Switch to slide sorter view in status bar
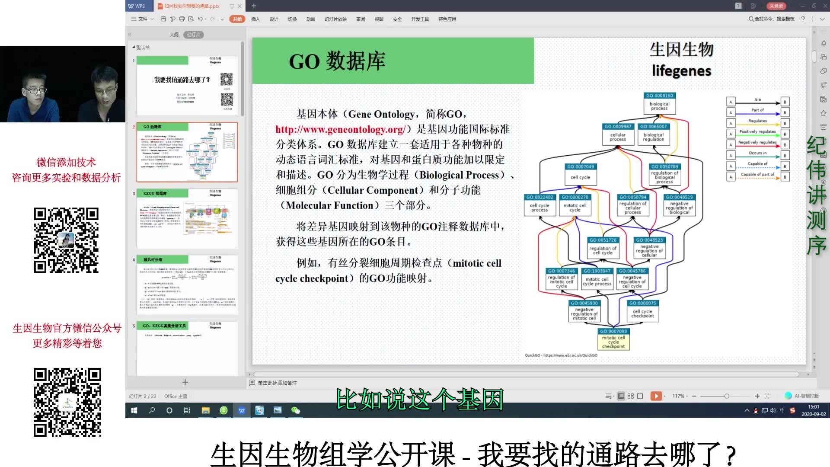The height and width of the screenshot is (467, 830). click(631, 396)
